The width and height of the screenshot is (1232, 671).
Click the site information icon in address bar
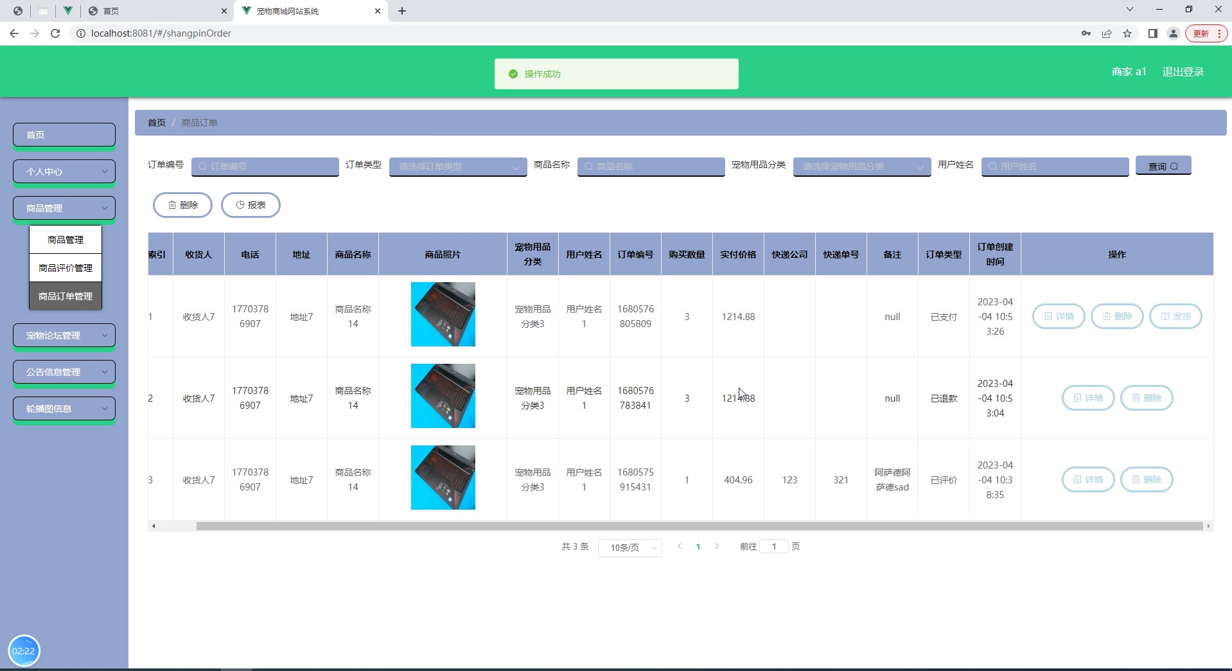(81, 33)
